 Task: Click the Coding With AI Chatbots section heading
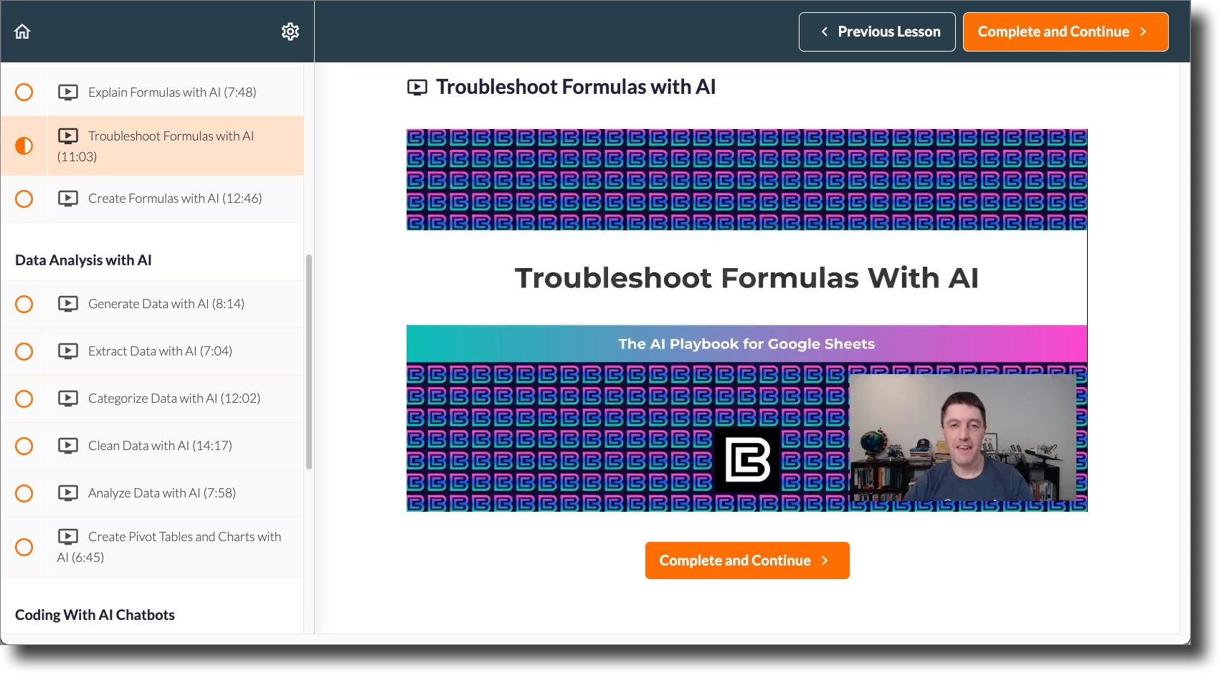95,615
